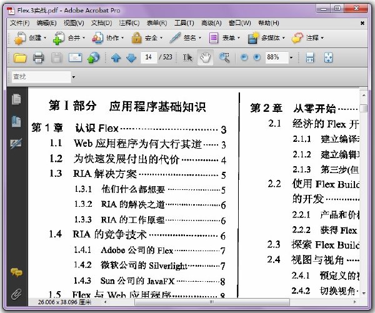This screenshot has height=313, width=375.
Task: Click the vertical scrollbar thumb
Action: click(x=364, y=108)
